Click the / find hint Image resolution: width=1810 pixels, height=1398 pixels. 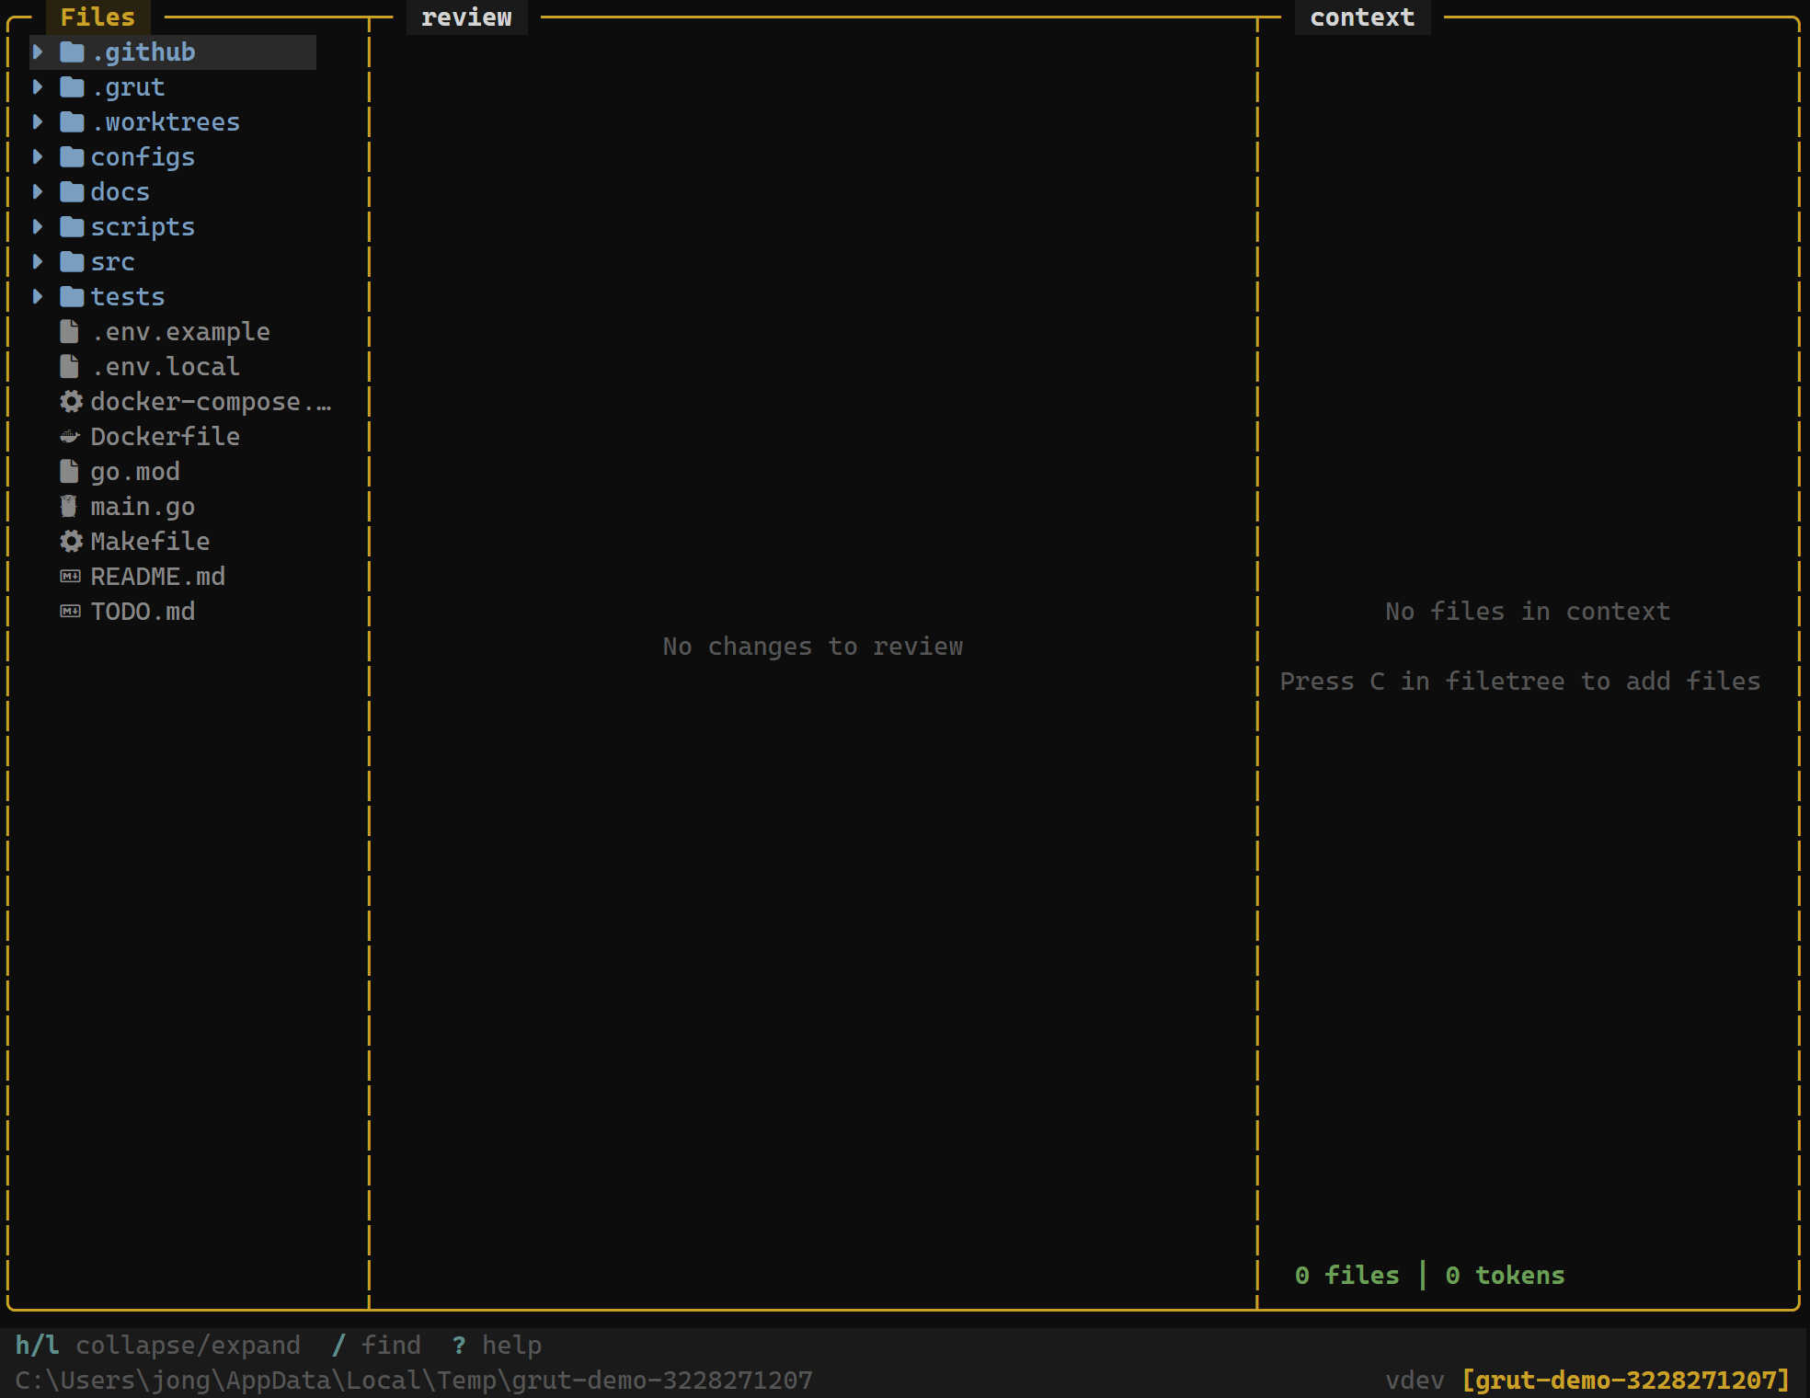coord(376,1346)
